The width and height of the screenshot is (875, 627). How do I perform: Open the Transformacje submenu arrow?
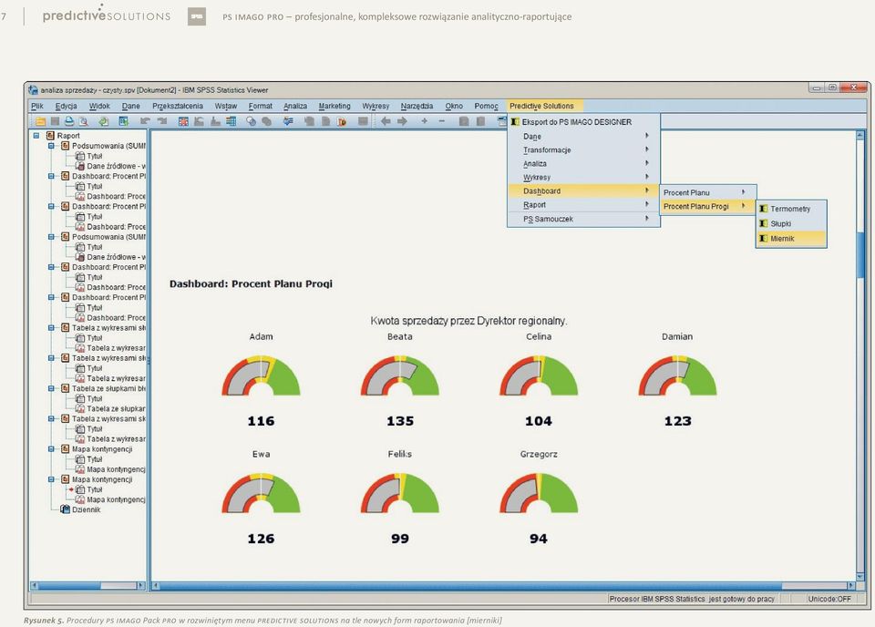[647, 149]
